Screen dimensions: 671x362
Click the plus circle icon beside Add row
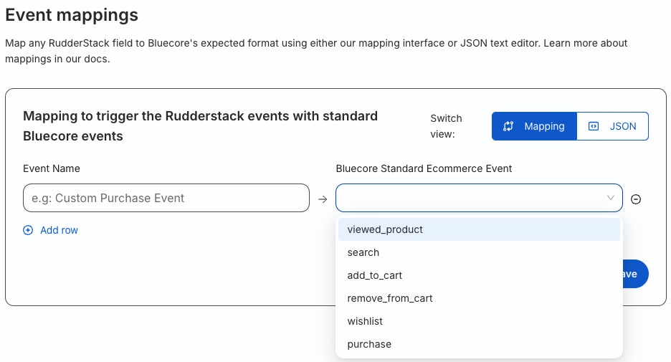pyautogui.click(x=28, y=230)
